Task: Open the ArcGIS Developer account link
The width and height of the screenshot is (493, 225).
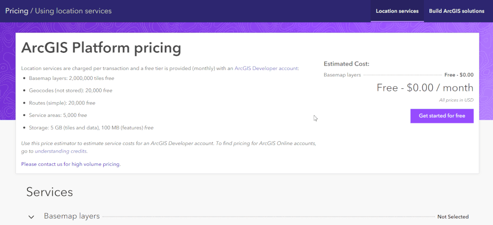Action: (266, 69)
